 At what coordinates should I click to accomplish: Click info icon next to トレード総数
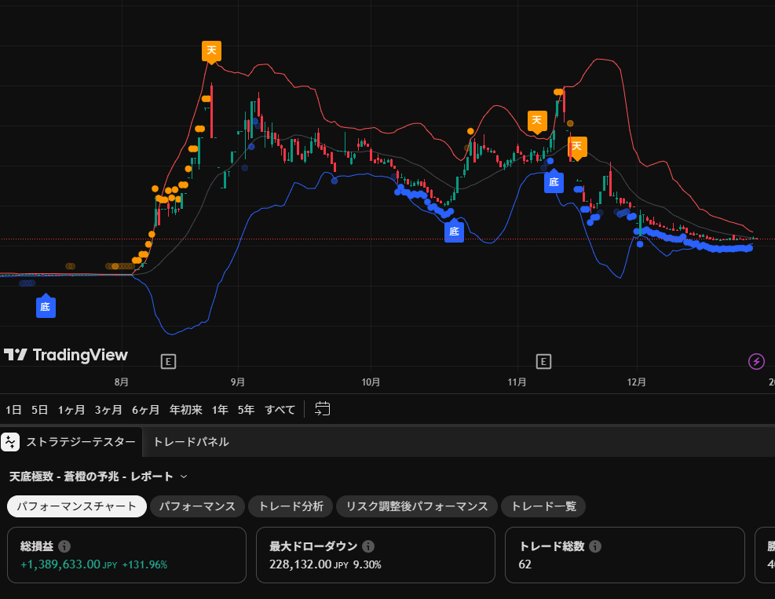(x=595, y=546)
